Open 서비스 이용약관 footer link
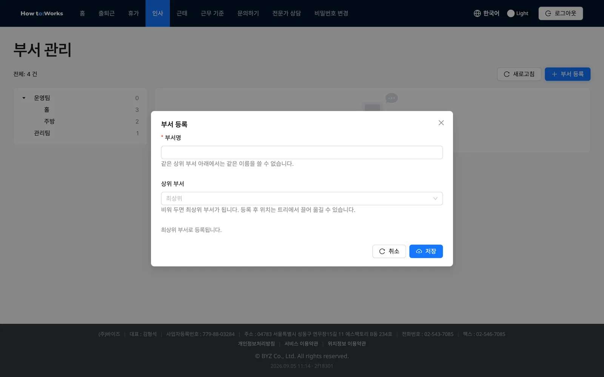The image size is (604, 377). [301, 344]
